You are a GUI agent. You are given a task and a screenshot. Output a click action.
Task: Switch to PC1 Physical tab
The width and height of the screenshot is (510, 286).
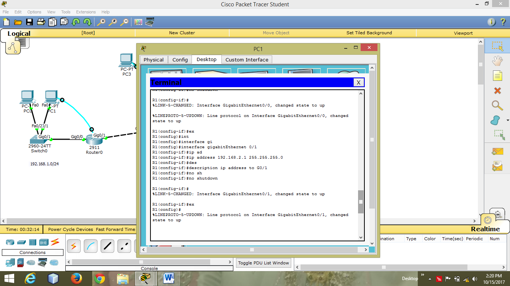click(x=153, y=60)
